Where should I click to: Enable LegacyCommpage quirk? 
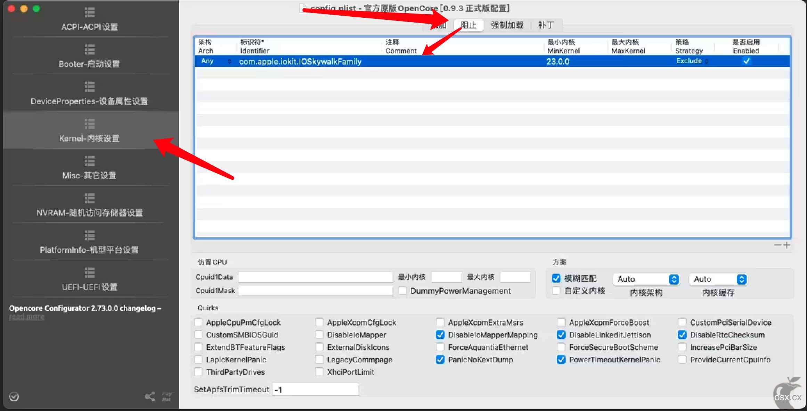tap(319, 360)
